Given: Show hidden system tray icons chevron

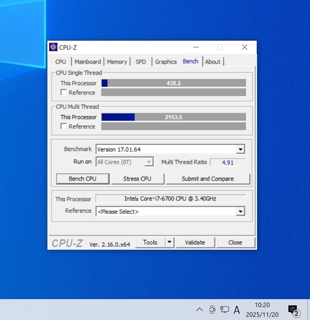Looking at the screenshot, I should 199,309.
